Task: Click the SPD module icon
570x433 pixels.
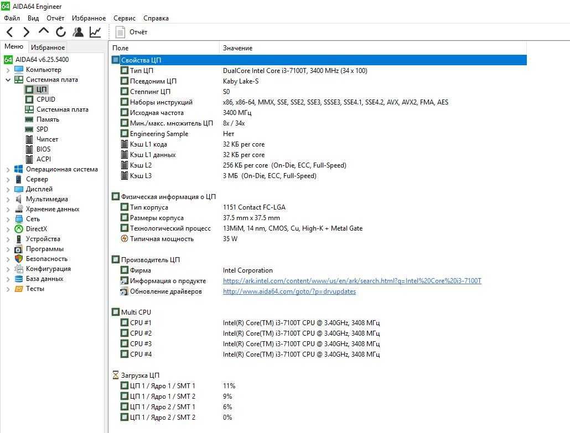Action: coord(29,129)
